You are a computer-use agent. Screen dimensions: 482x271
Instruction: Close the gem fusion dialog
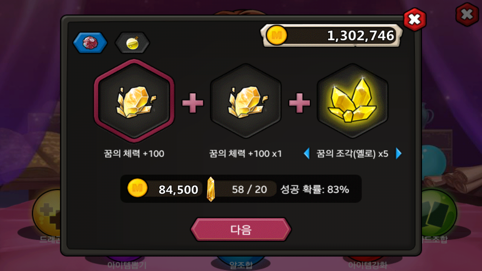point(415,19)
